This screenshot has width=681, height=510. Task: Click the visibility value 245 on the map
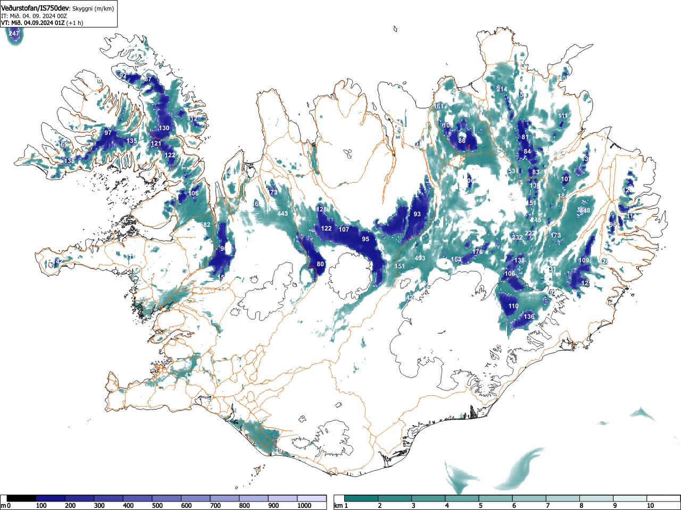536,220
